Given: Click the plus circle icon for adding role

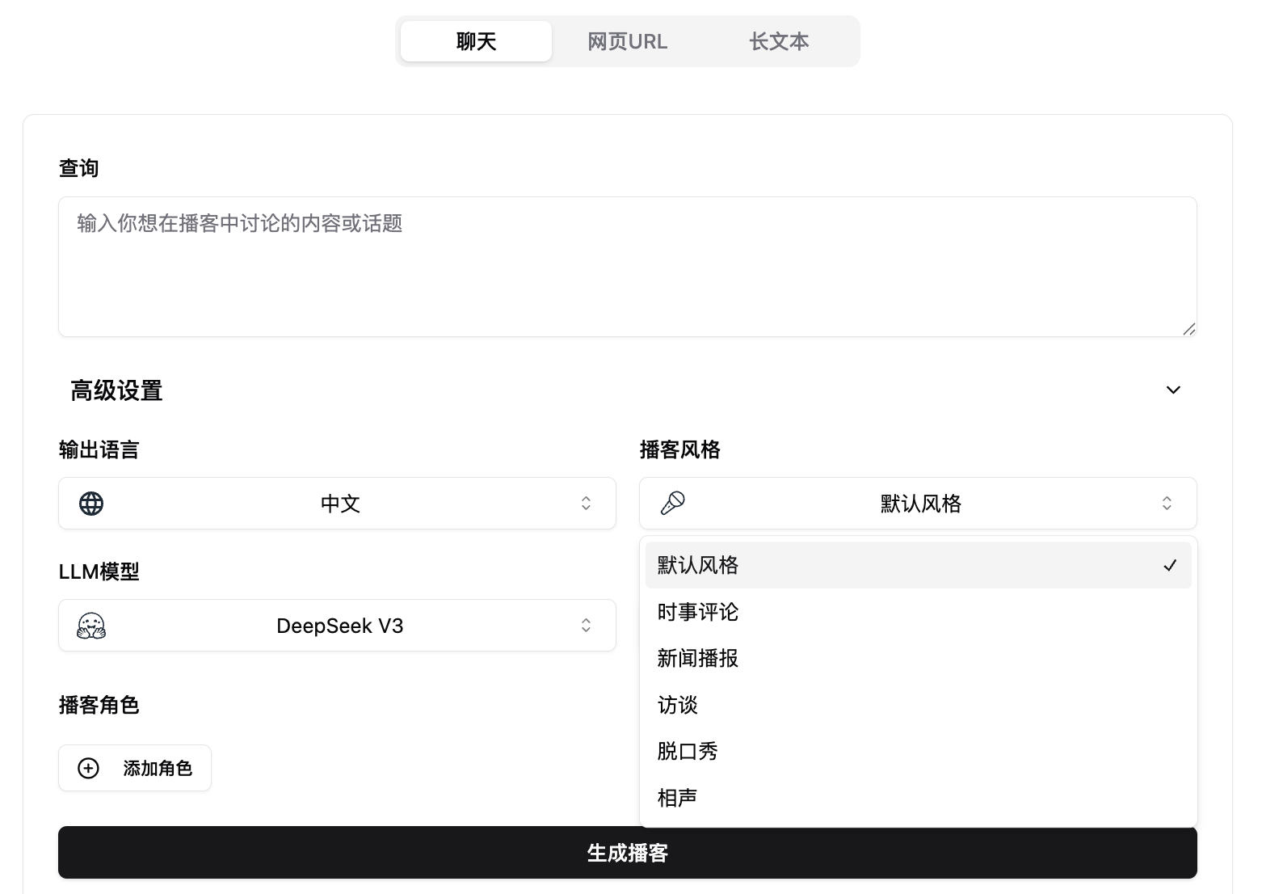Looking at the screenshot, I should point(88,768).
